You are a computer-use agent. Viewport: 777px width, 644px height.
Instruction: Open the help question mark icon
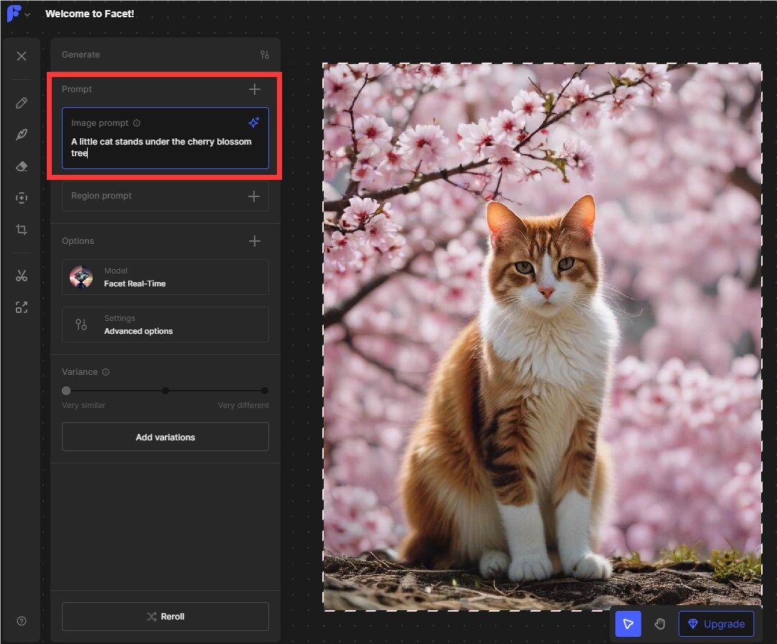pos(22,621)
